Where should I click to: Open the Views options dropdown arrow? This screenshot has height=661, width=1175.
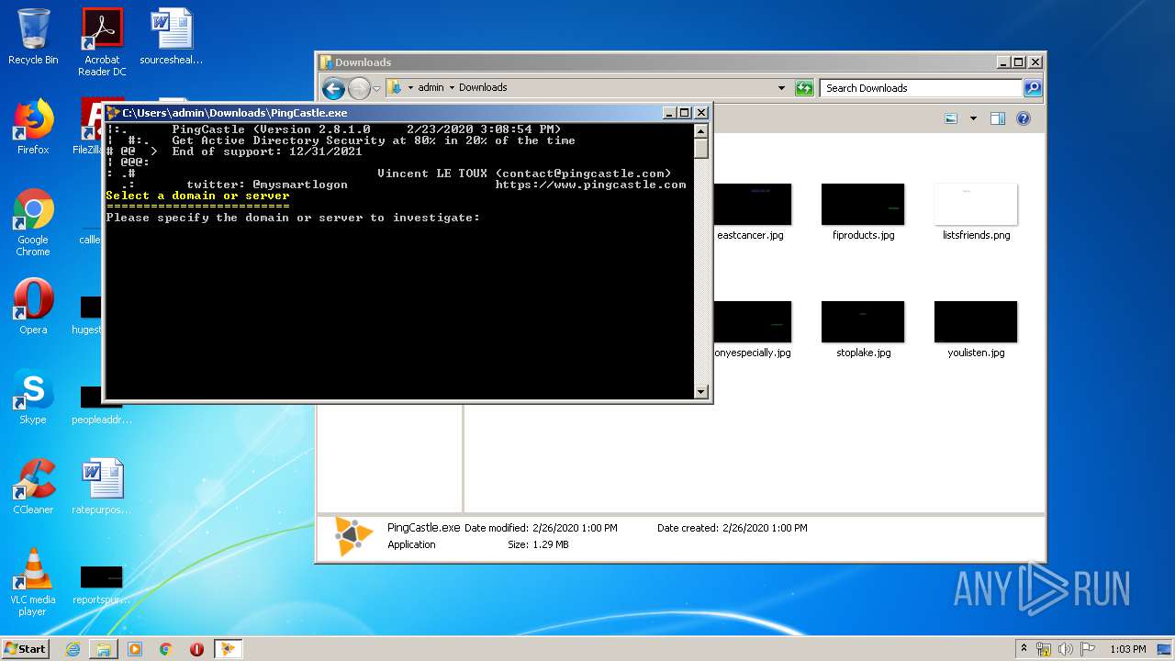tap(973, 118)
